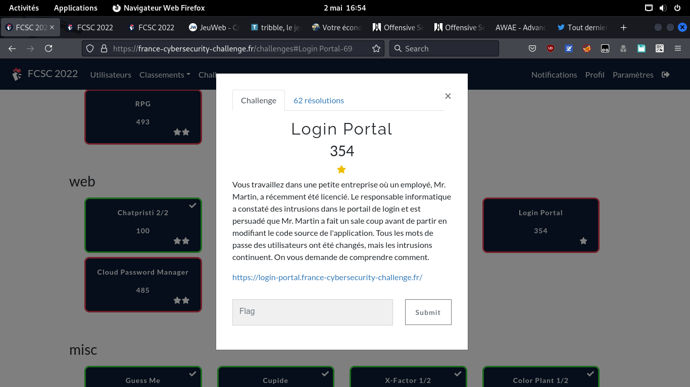Screen dimensions: 690x387
Task: Switch to the second FCSC 2022 tab
Action: (x=91, y=27)
